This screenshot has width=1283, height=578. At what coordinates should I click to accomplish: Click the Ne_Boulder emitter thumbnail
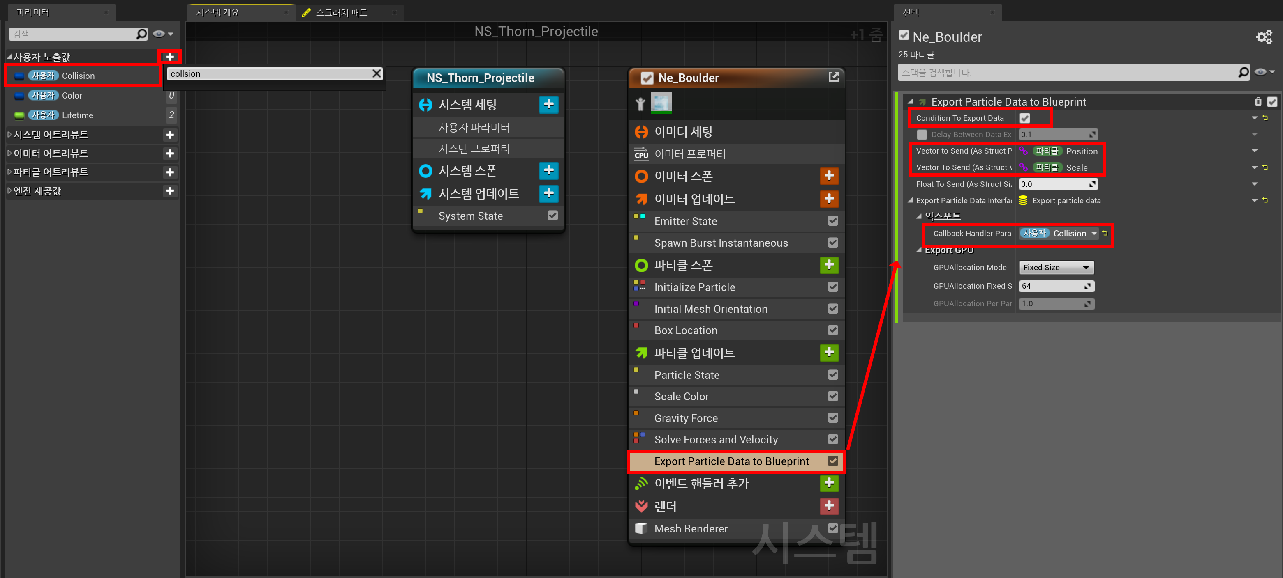(661, 103)
